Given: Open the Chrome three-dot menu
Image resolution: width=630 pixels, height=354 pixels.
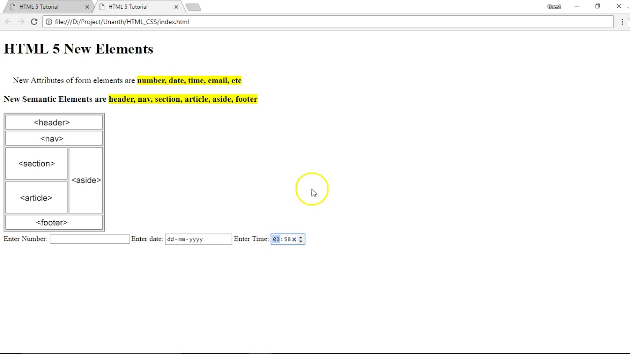Looking at the screenshot, I should 622,22.
